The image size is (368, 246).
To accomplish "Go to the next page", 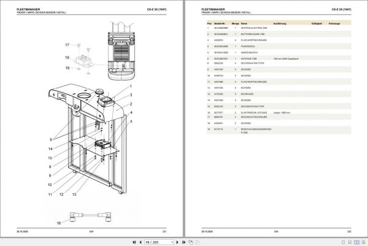I will [177, 242].
